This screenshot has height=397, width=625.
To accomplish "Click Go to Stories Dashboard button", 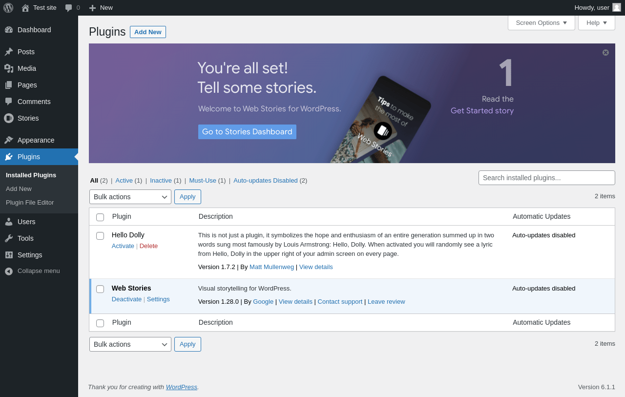I will click(x=247, y=132).
